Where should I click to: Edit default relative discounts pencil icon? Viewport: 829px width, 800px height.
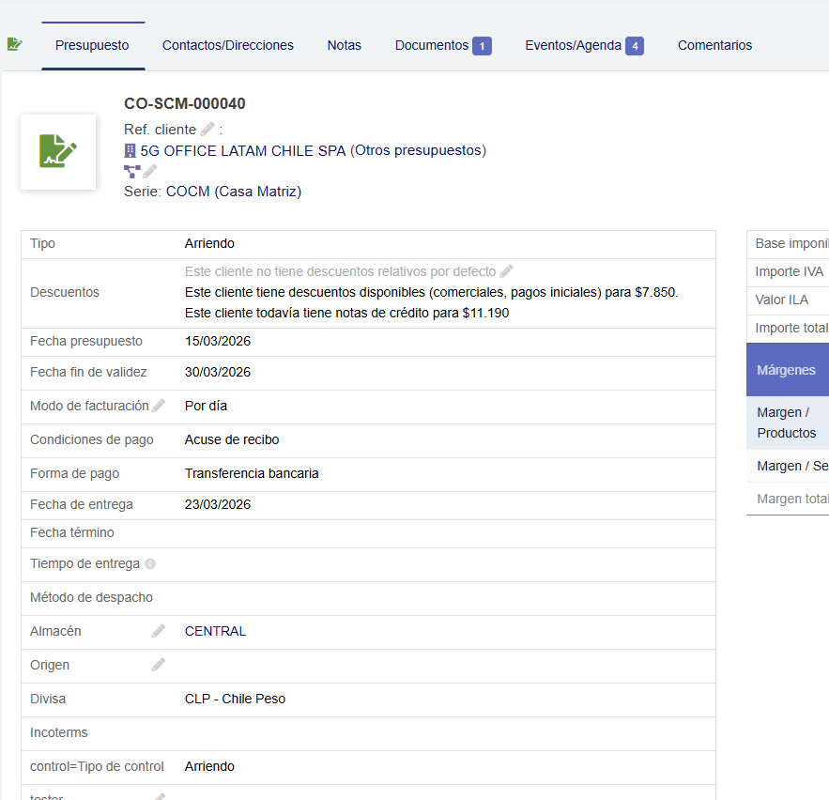[x=506, y=271]
